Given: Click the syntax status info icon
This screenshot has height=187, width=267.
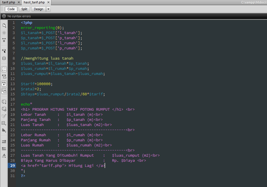Looking at the screenshot, I should [4, 16].
